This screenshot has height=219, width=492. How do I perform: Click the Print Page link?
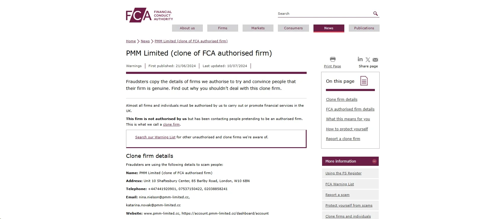click(332, 66)
